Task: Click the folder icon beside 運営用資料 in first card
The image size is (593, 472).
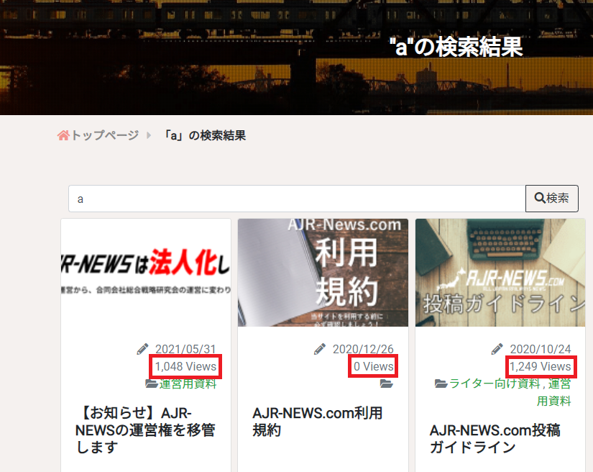Action: 152,384
